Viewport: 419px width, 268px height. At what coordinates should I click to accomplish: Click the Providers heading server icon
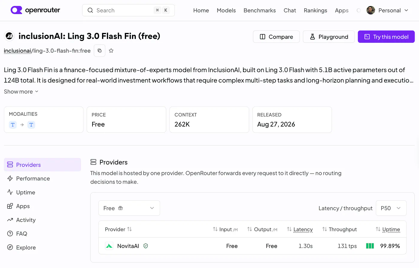click(x=93, y=162)
